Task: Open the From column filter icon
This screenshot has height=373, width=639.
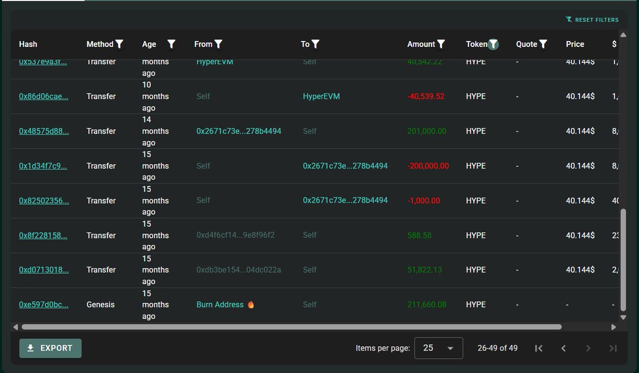Action: coord(218,44)
